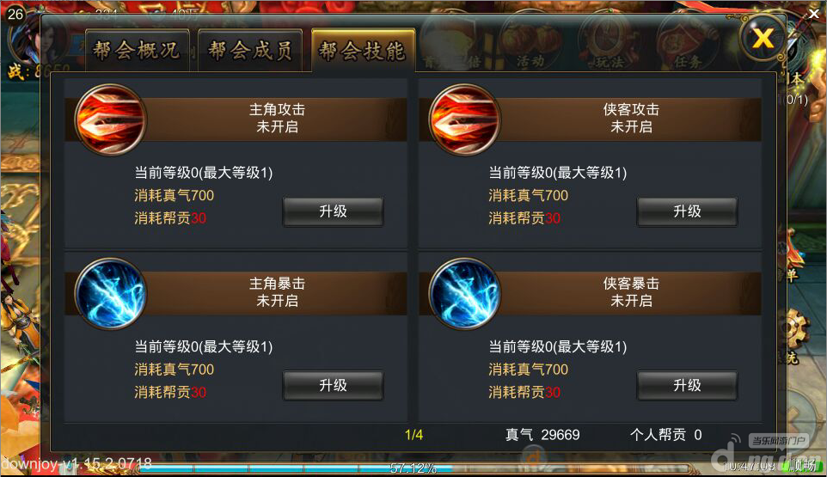The height and width of the screenshot is (477, 827).
Task: Close the guild panel with golden X
Action: [763, 38]
